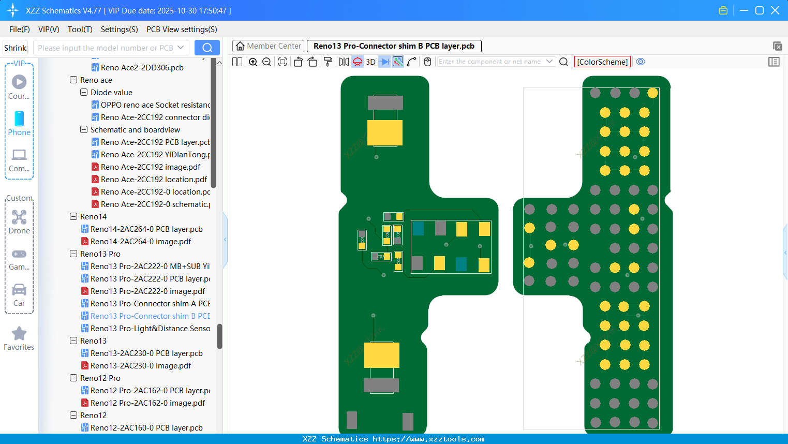Select the format painter tool
This screenshot has height=444, width=788.
328,62
